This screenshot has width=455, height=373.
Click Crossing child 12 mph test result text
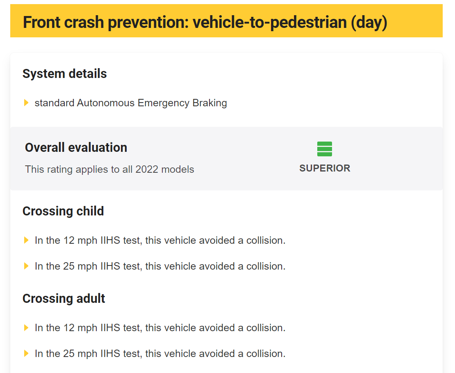tap(160, 240)
